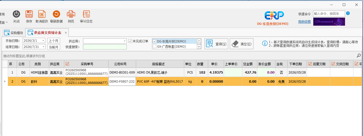
Task: Click the PVC 60P -40°耐寒 description cell
Action: pyautogui.click(x=160, y=81)
